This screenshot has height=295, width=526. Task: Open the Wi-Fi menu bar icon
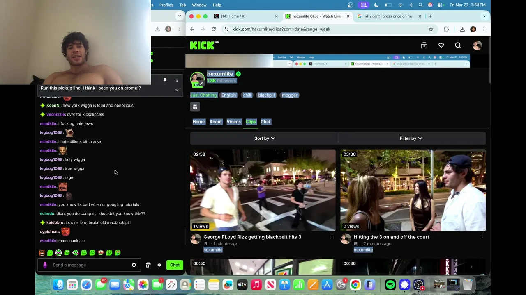click(400, 5)
